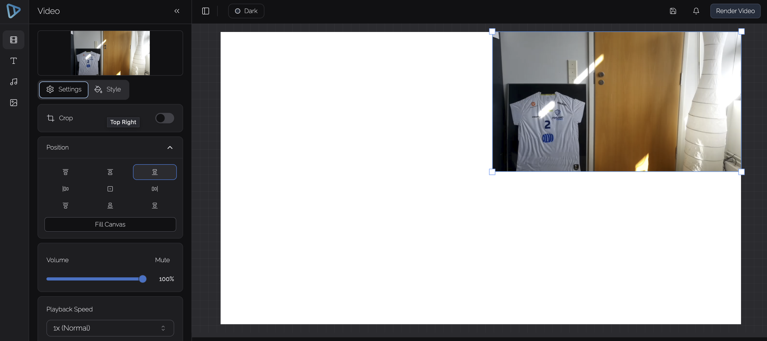Click the Fill Canvas button
The image size is (767, 341).
[x=110, y=224]
